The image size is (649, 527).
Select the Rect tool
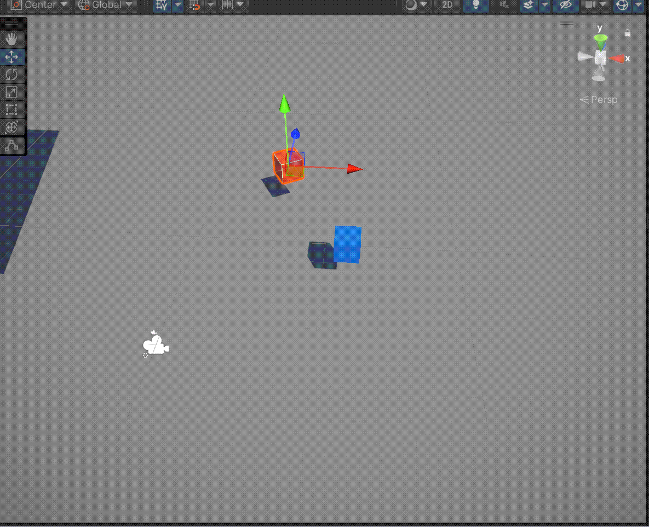12,110
